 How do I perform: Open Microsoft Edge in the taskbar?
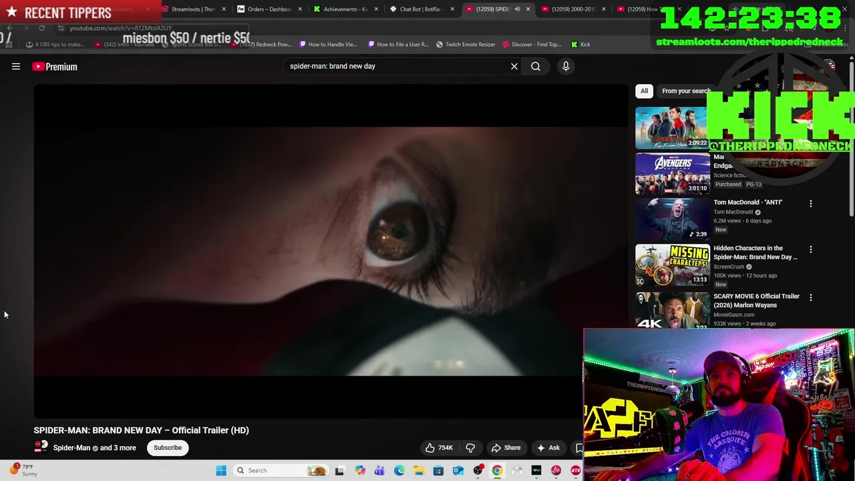coord(399,470)
